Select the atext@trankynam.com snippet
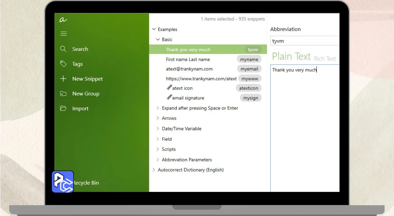Viewport: 394px width, 216px height. coord(189,69)
